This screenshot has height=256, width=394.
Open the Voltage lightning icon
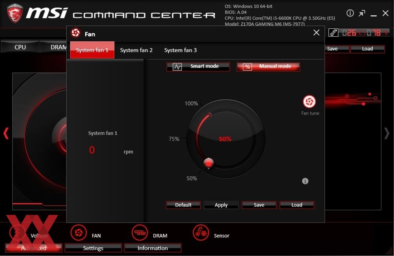coord(17,233)
